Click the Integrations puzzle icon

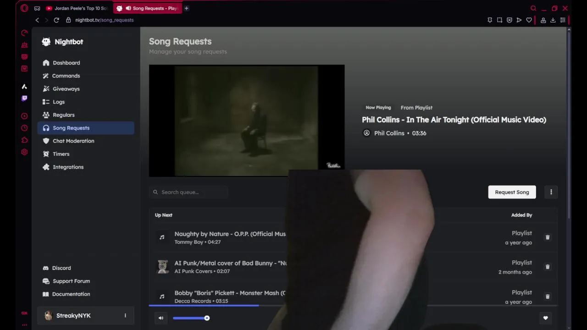click(46, 167)
